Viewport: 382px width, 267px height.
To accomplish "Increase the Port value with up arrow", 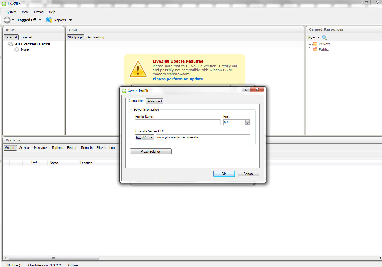I will [248, 121].
